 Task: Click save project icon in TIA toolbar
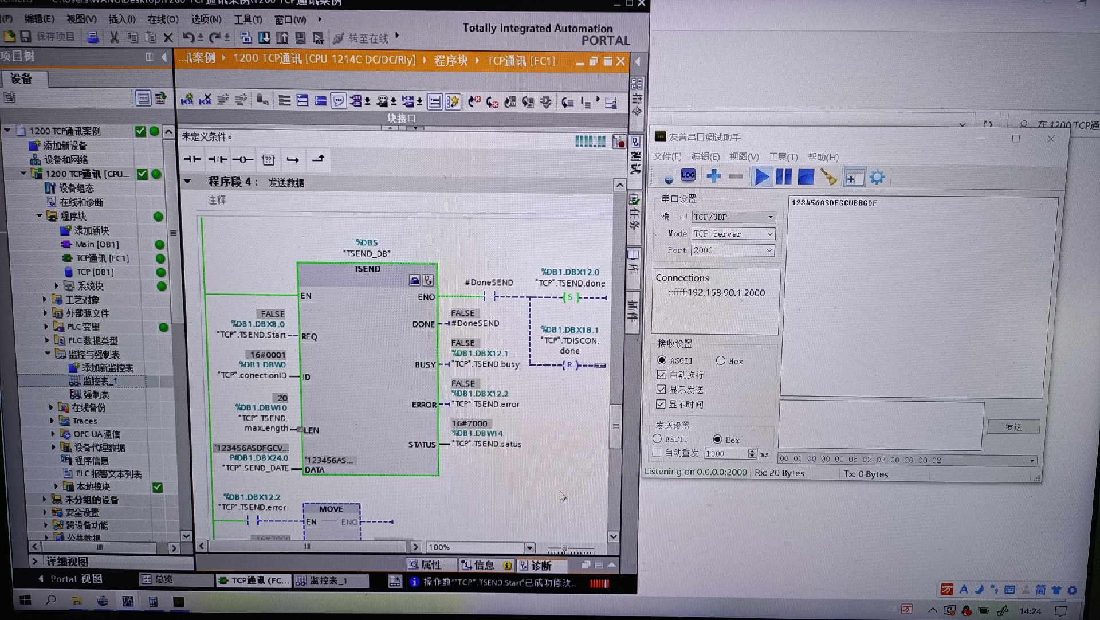26,37
